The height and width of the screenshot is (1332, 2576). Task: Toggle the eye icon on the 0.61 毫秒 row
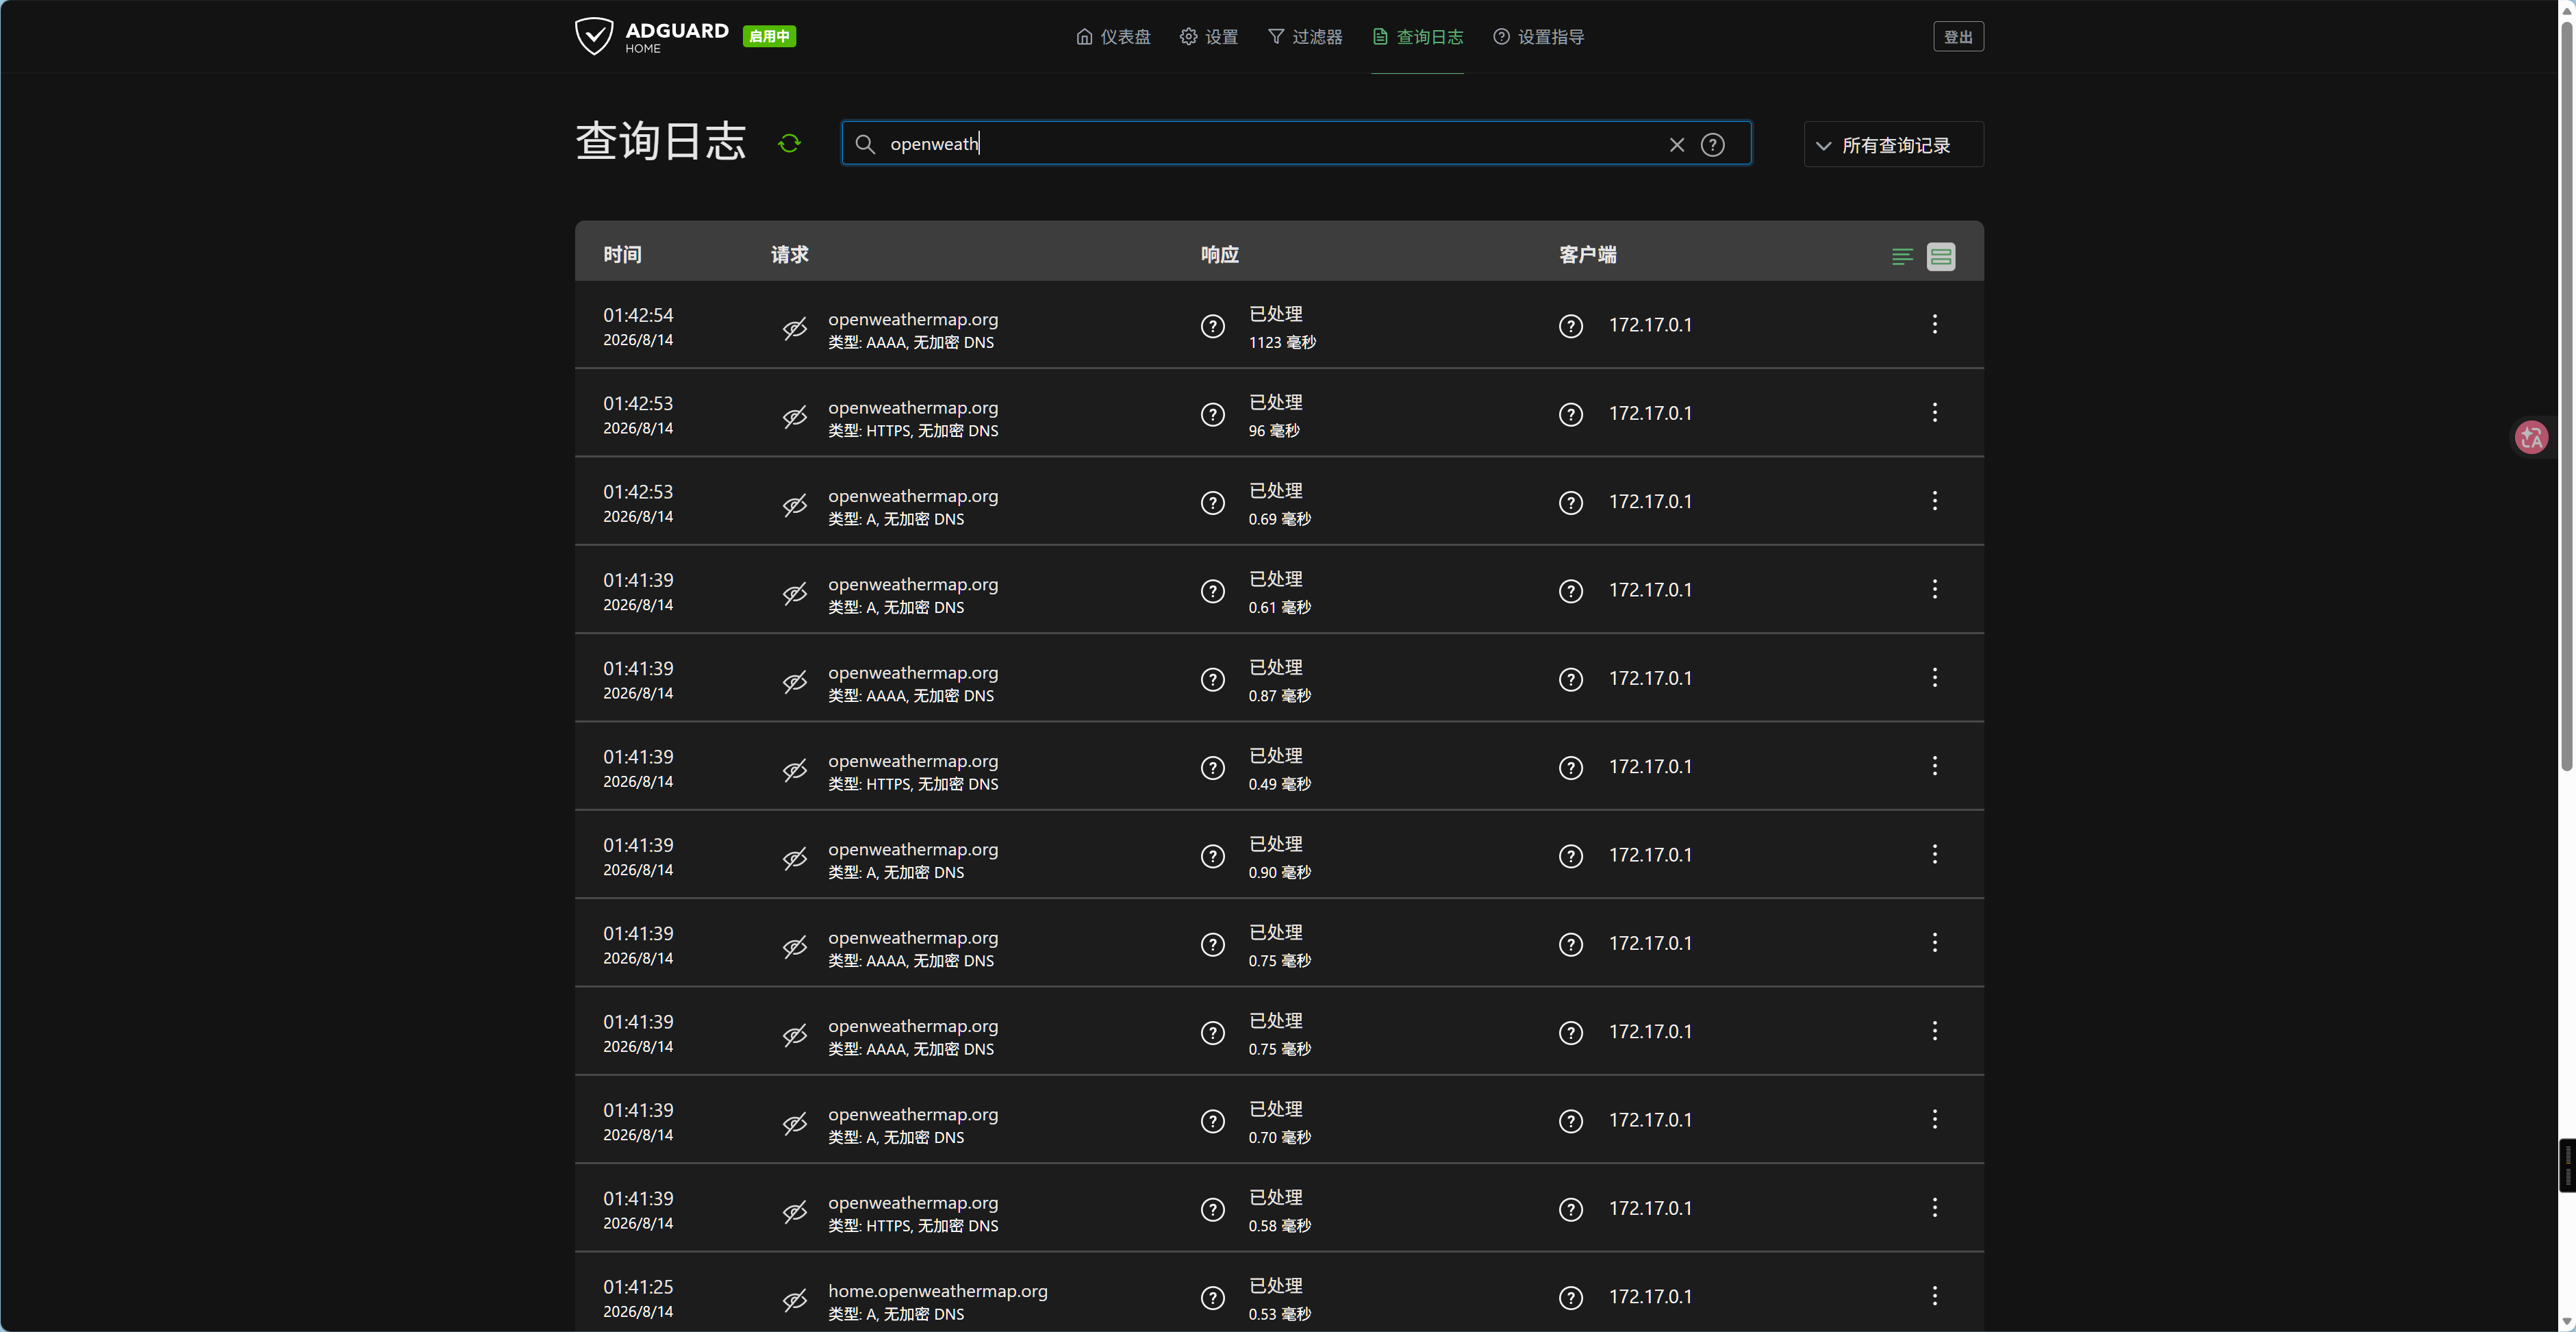click(795, 594)
